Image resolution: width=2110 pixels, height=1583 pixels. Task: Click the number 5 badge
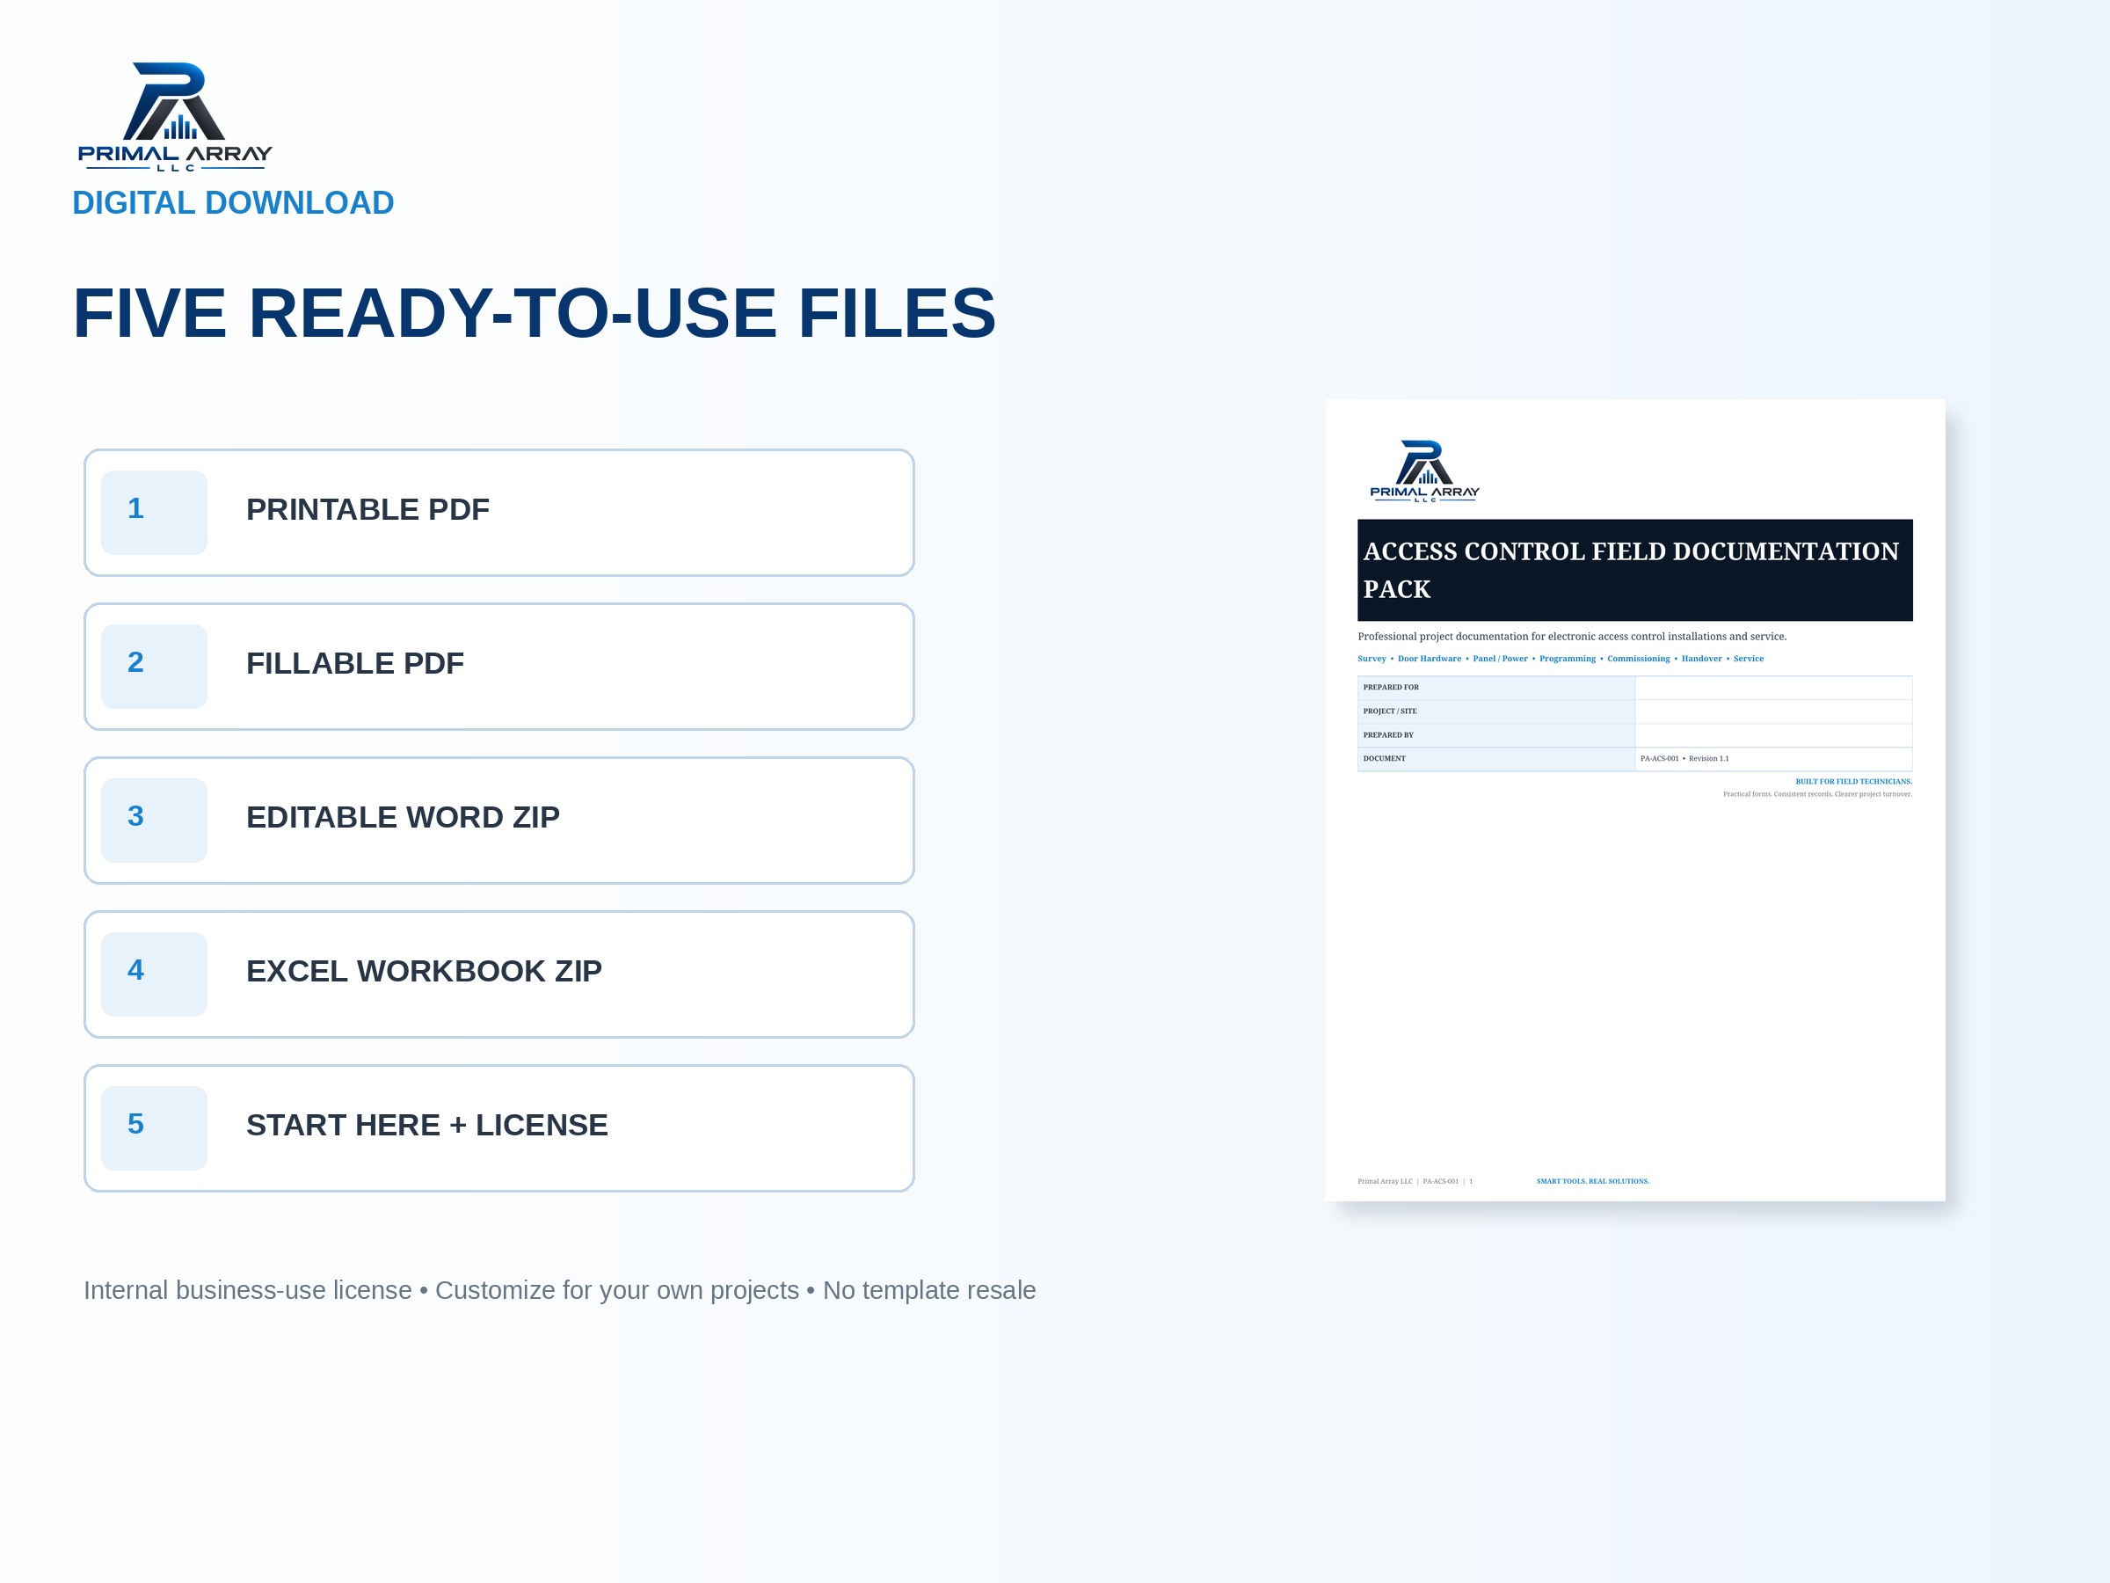pyautogui.click(x=155, y=1127)
